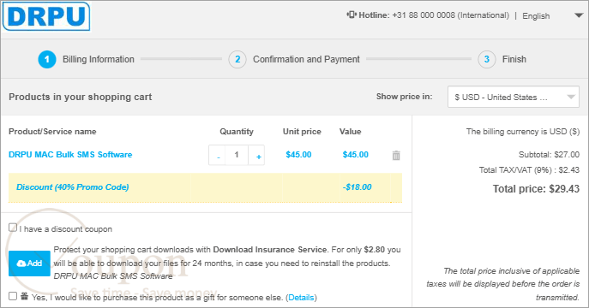Click step 1 circle for Billing Information
The width and height of the screenshot is (589, 308).
[x=47, y=59]
